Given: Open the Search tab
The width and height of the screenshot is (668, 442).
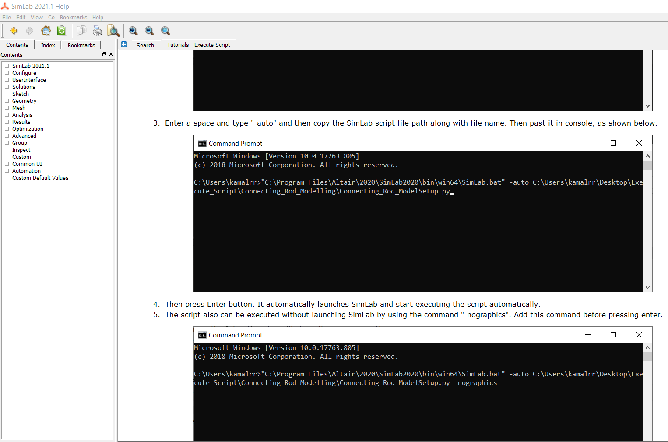Looking at the screenshot, I should pos(145,45).
